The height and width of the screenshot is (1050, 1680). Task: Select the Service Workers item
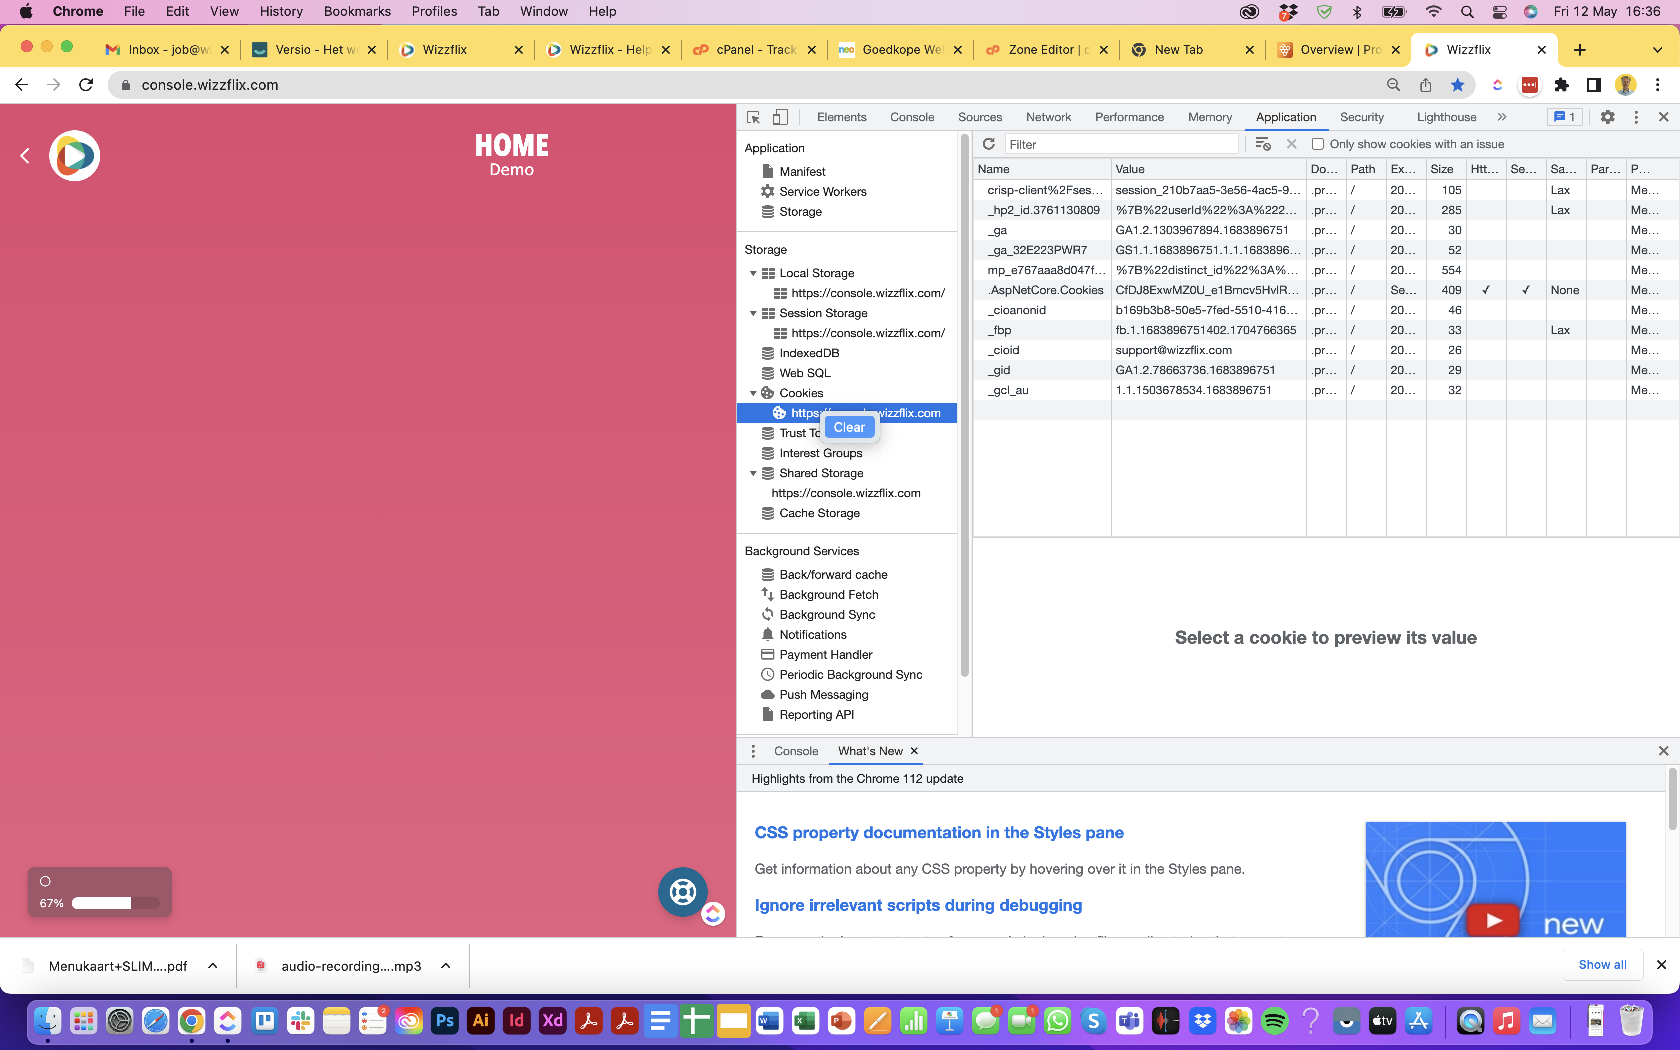tap(822, 191)
